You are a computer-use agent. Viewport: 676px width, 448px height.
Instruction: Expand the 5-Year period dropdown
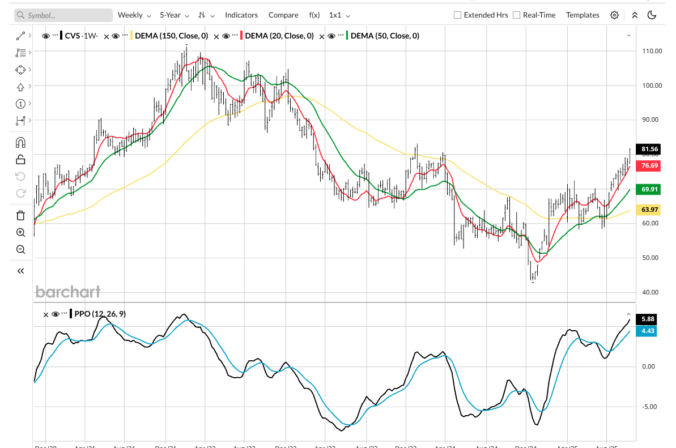click(173, 15)
